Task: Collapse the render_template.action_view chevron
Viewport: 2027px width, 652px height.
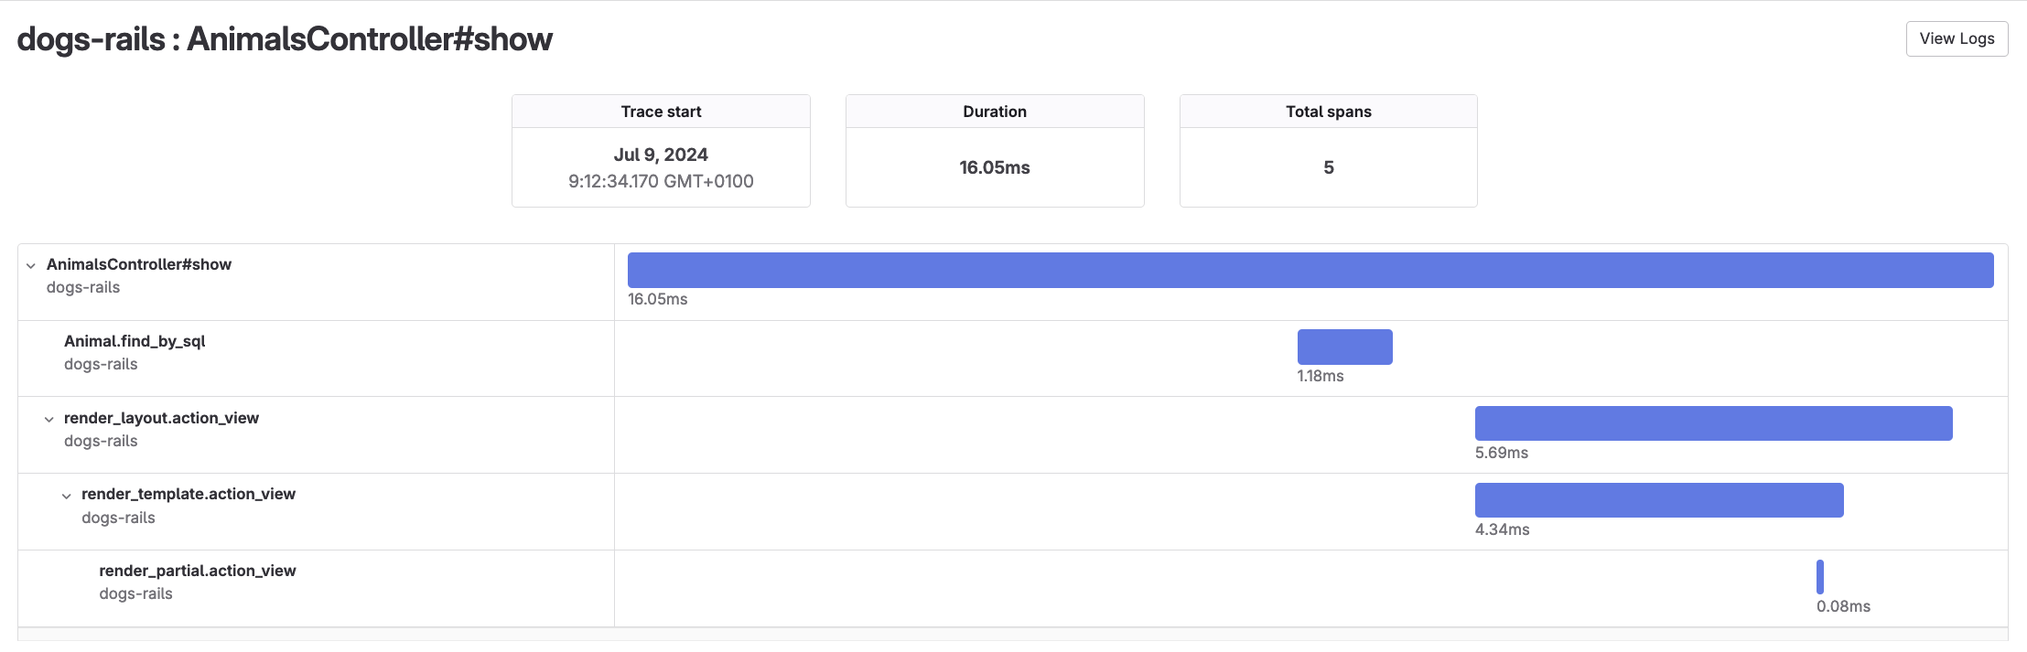Action: [x=67, y=497]
